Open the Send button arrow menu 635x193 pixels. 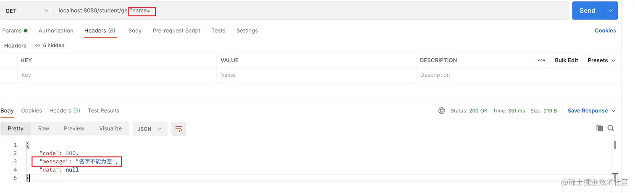coord(611,10)
